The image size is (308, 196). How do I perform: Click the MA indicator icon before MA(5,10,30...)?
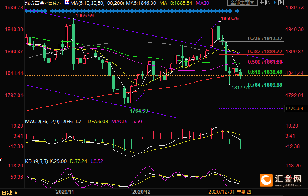(67, 3)
